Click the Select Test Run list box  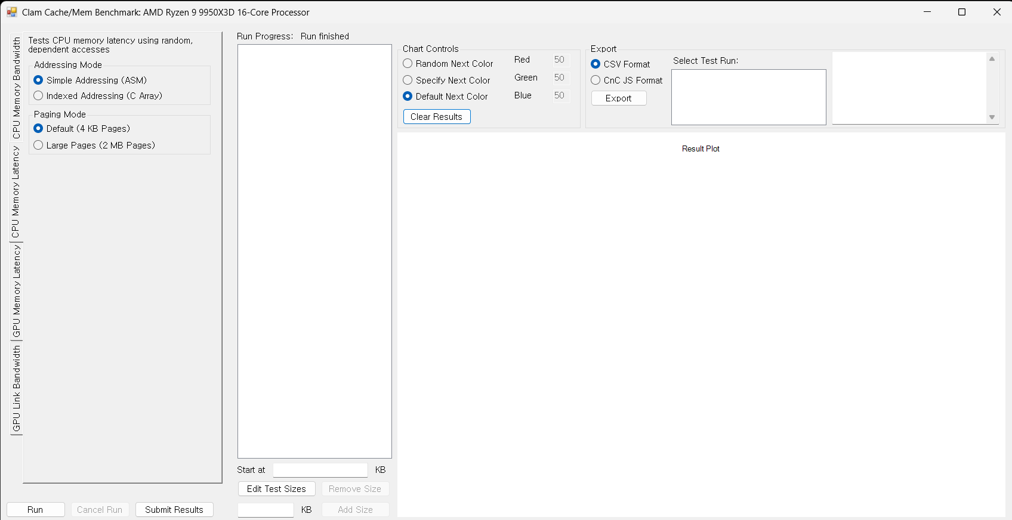(748, 97)
